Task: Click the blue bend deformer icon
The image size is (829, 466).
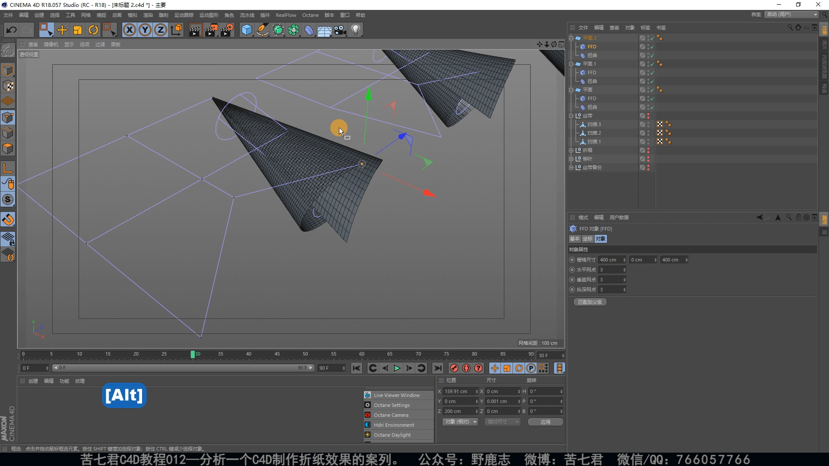Action: [309, 30]
